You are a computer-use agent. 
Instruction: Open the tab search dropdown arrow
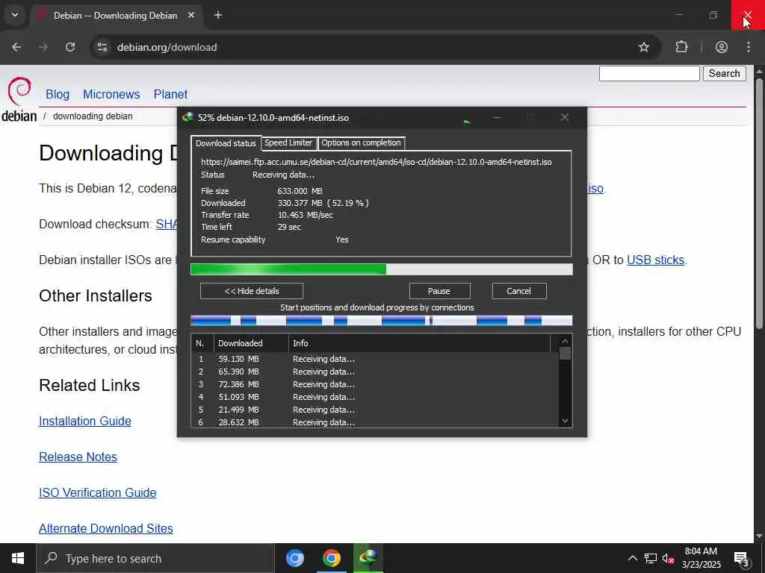click(15, 15)
